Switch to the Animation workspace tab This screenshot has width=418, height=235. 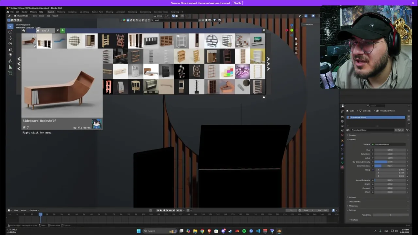[x=121, y=12]
